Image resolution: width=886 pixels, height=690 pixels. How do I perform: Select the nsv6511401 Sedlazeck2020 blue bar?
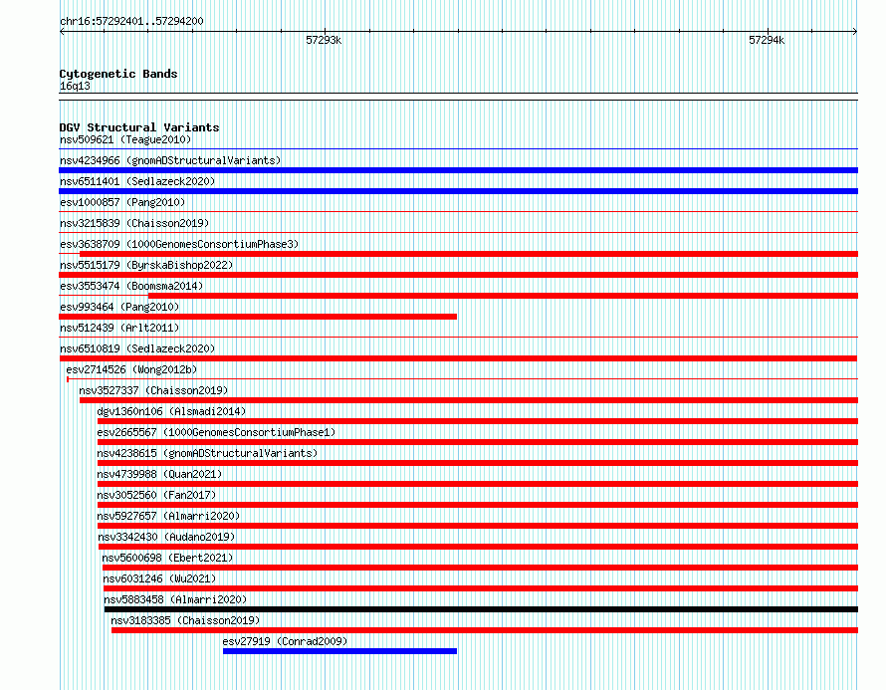click(458, 191)
